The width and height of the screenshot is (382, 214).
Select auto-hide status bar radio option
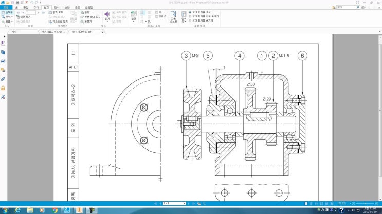[x=190, y=16]
